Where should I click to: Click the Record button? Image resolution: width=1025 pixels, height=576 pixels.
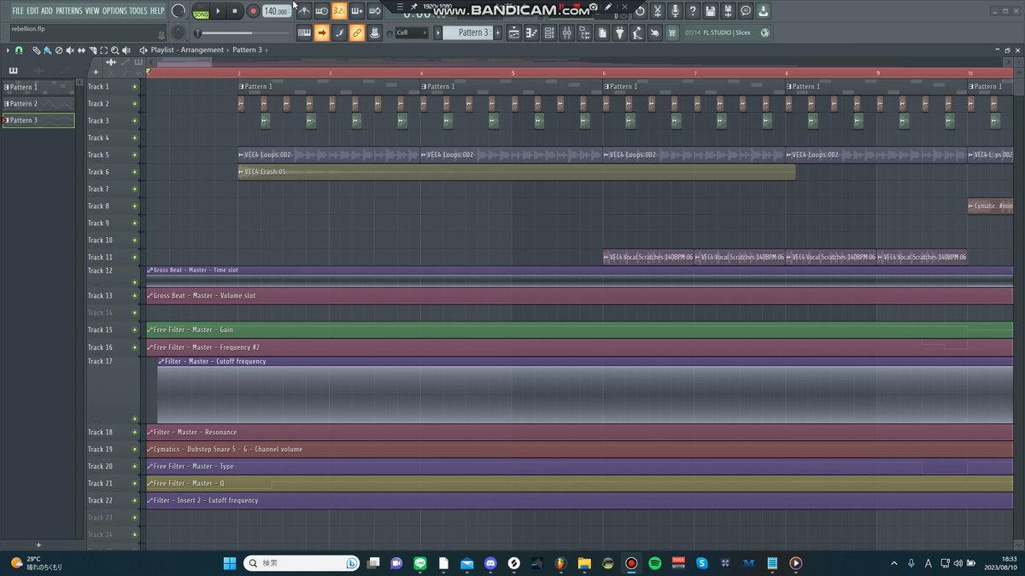pyautogui.click(x=253, y=11)
